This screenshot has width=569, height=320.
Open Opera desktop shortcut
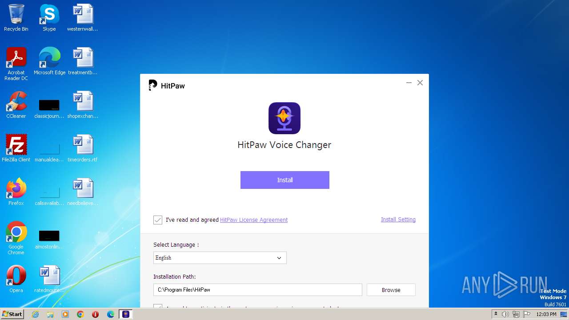(x=16, y=279)
